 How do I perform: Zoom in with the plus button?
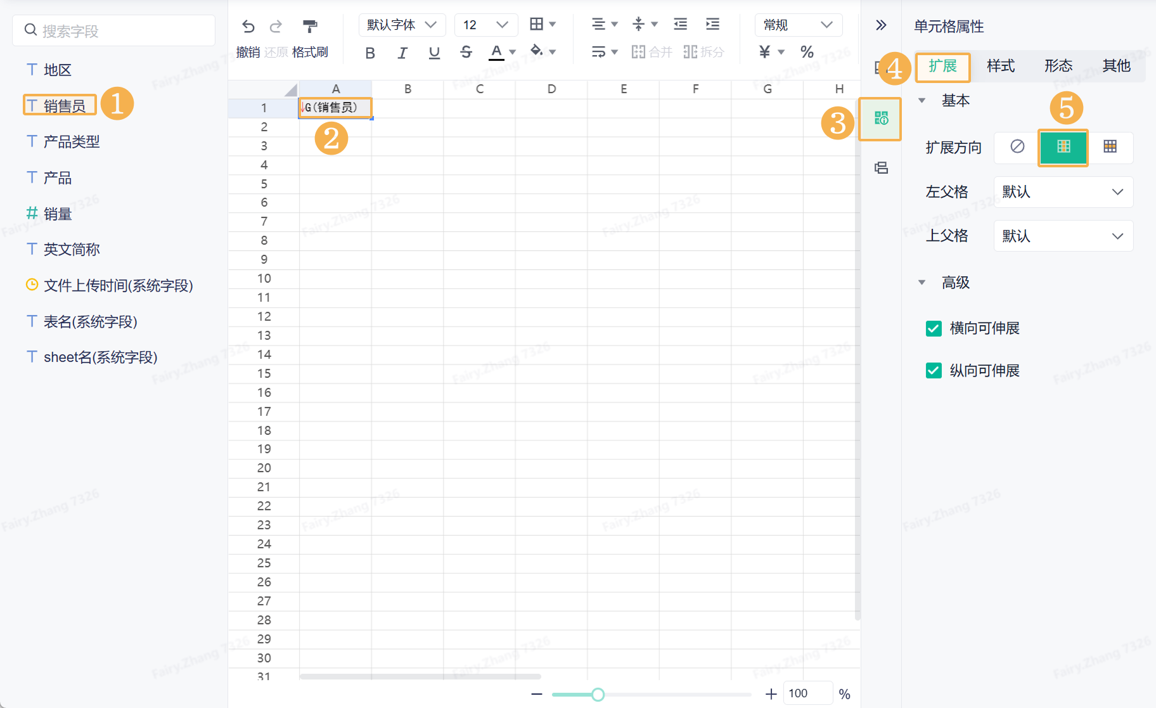[771, 694]
